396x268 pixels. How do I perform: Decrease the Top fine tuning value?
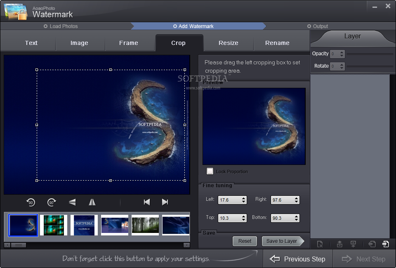[x=243, y=220]
